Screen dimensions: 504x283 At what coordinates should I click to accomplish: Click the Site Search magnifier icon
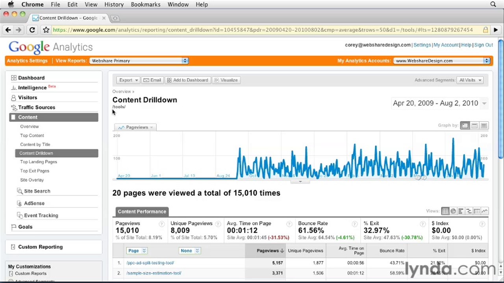click(20, 191)
